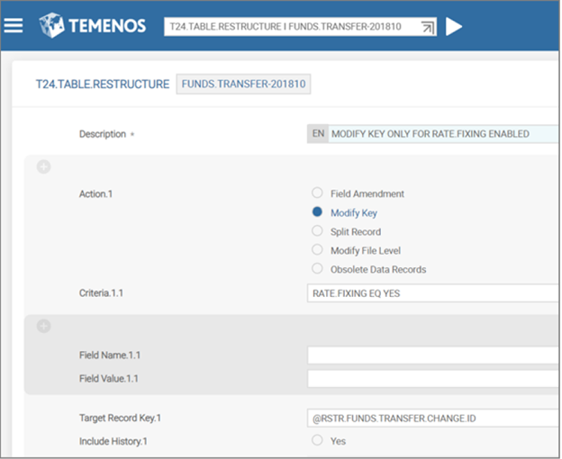Edit the Target Record Key.1 field
Screen dimensions: 562x459
[x=432, y=418]
